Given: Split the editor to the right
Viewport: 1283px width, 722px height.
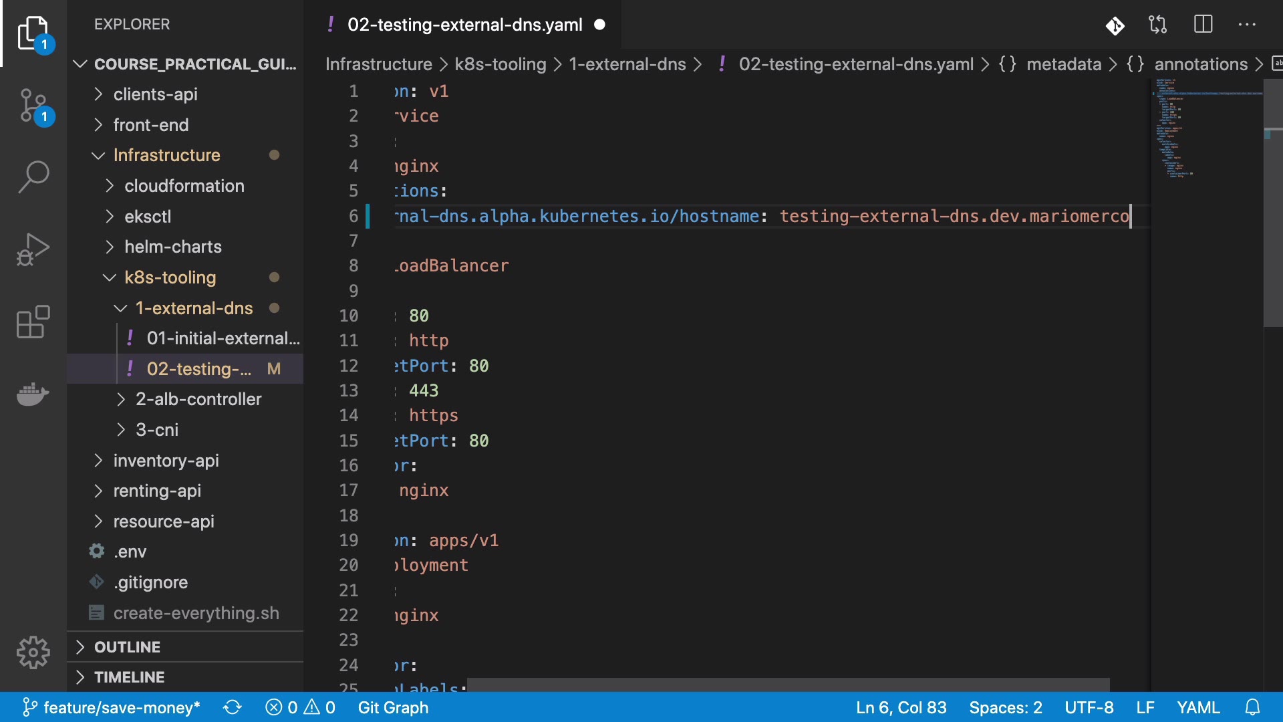Looking at the screenshot, I should pyautogui.click(x=1203, y=25).
